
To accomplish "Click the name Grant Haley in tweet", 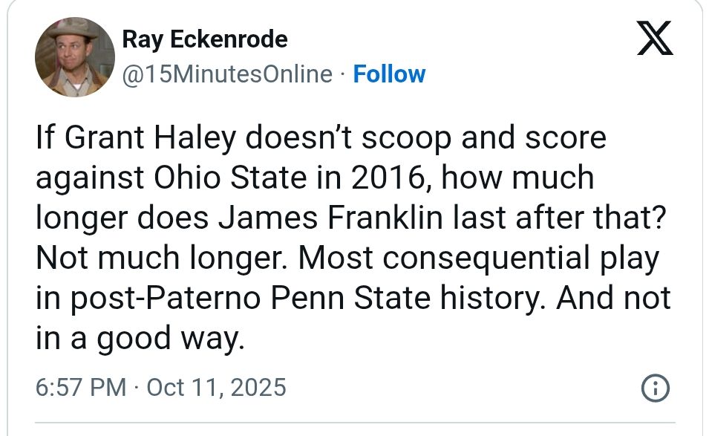I will [x=151, y=137].
